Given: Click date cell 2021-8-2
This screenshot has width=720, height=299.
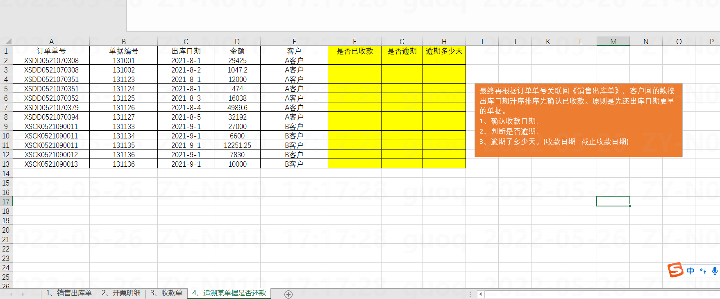Looking at the screenshot, I should coord(186,70).
